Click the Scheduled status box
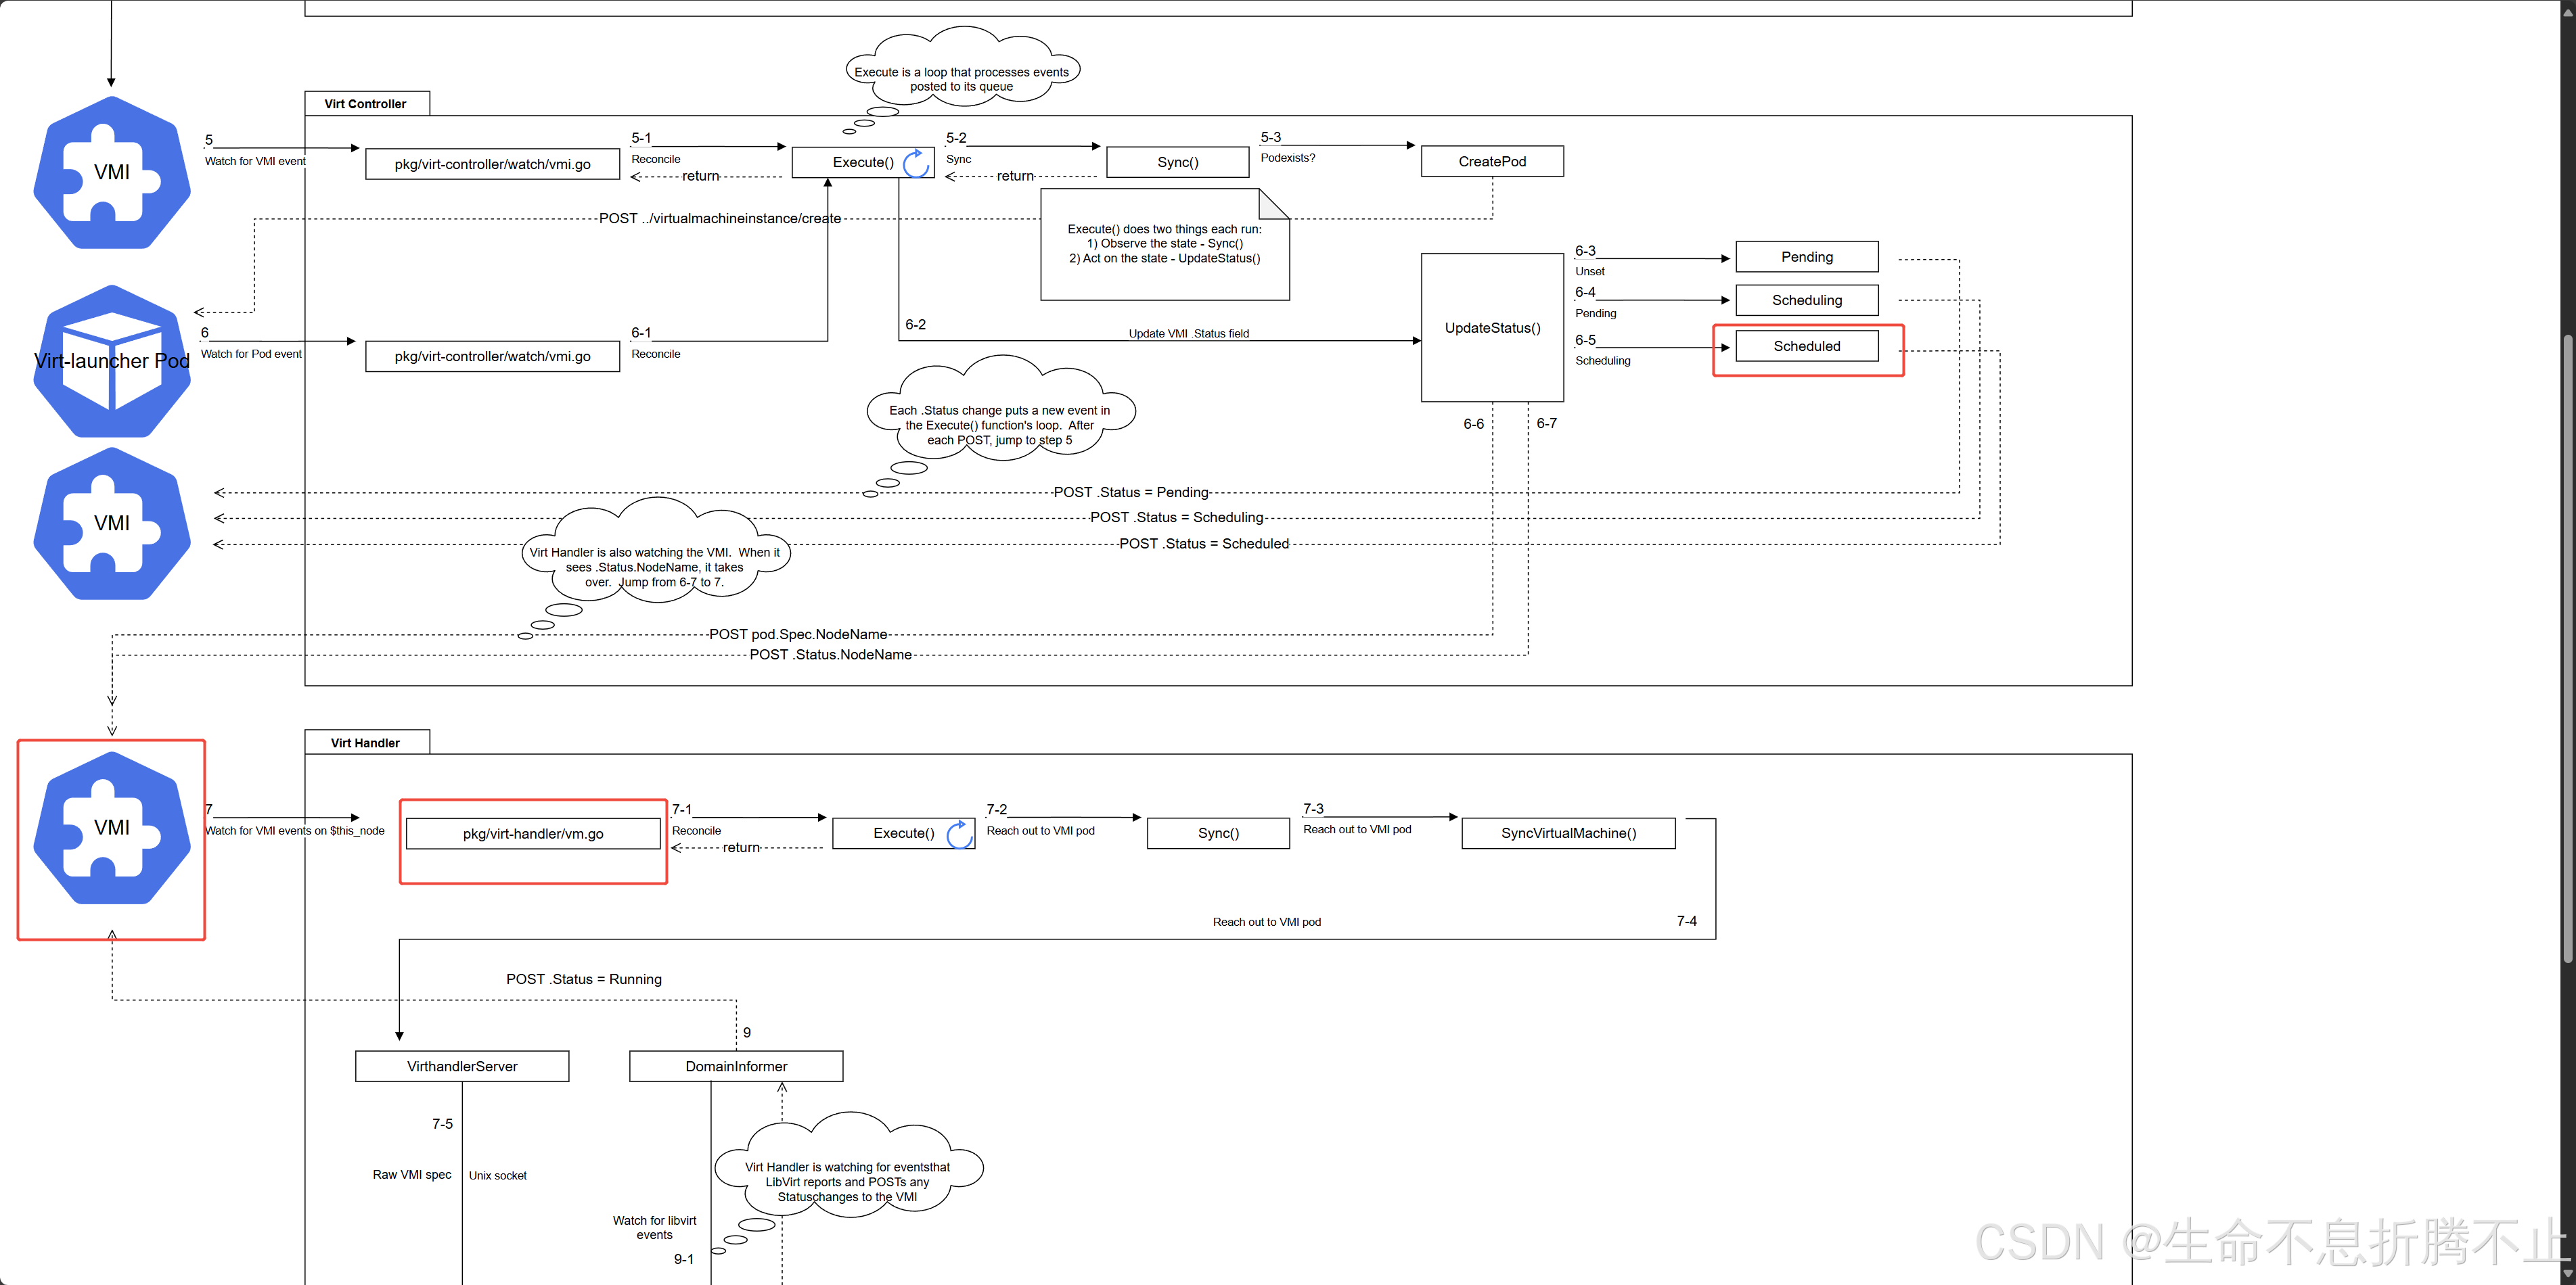Screen dimensions: 2576x1285 [1806, 347]
